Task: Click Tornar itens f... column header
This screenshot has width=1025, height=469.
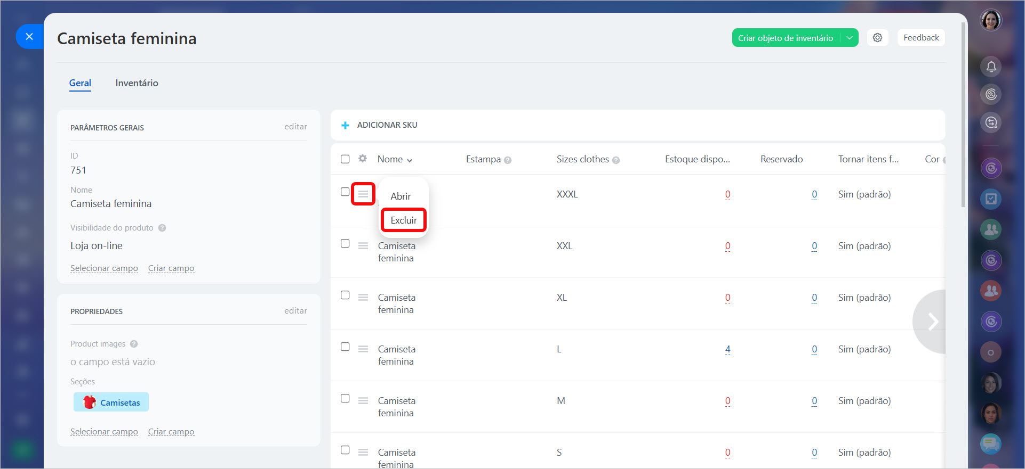Action: (868, 159)
